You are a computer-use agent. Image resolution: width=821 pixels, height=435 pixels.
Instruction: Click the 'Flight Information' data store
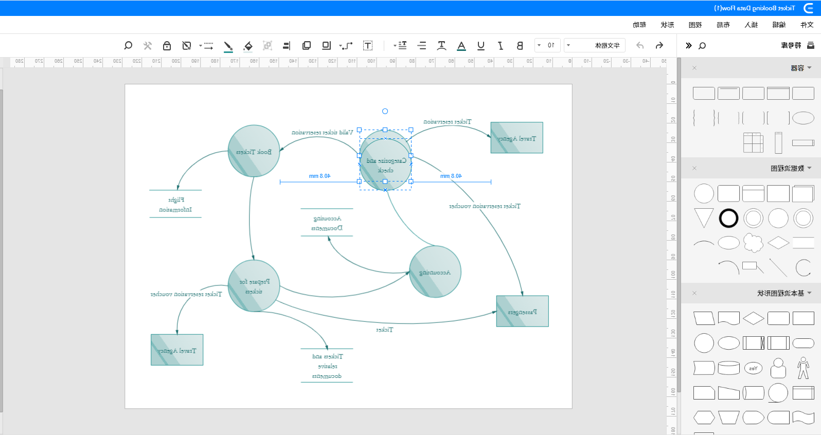click(x=175, y=204)
